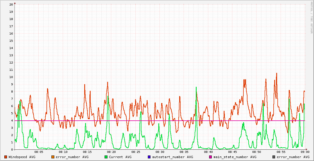The image size is (314, 161).
Task: Click the 08:45 time axis label
Action: pos(232,152)
